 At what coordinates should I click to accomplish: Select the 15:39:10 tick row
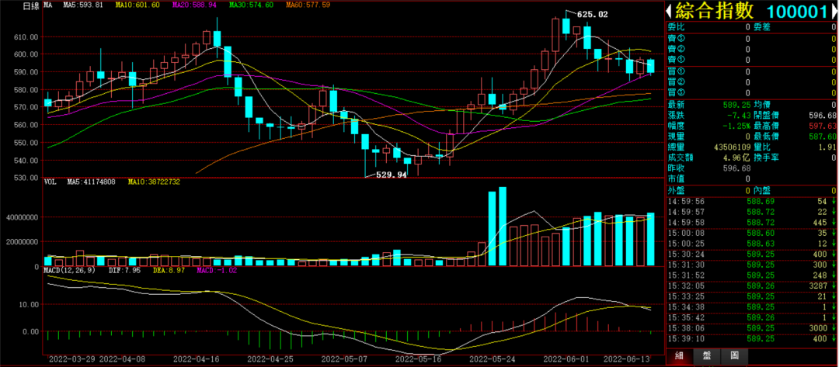pyautogui.click(x=752, y=339)
